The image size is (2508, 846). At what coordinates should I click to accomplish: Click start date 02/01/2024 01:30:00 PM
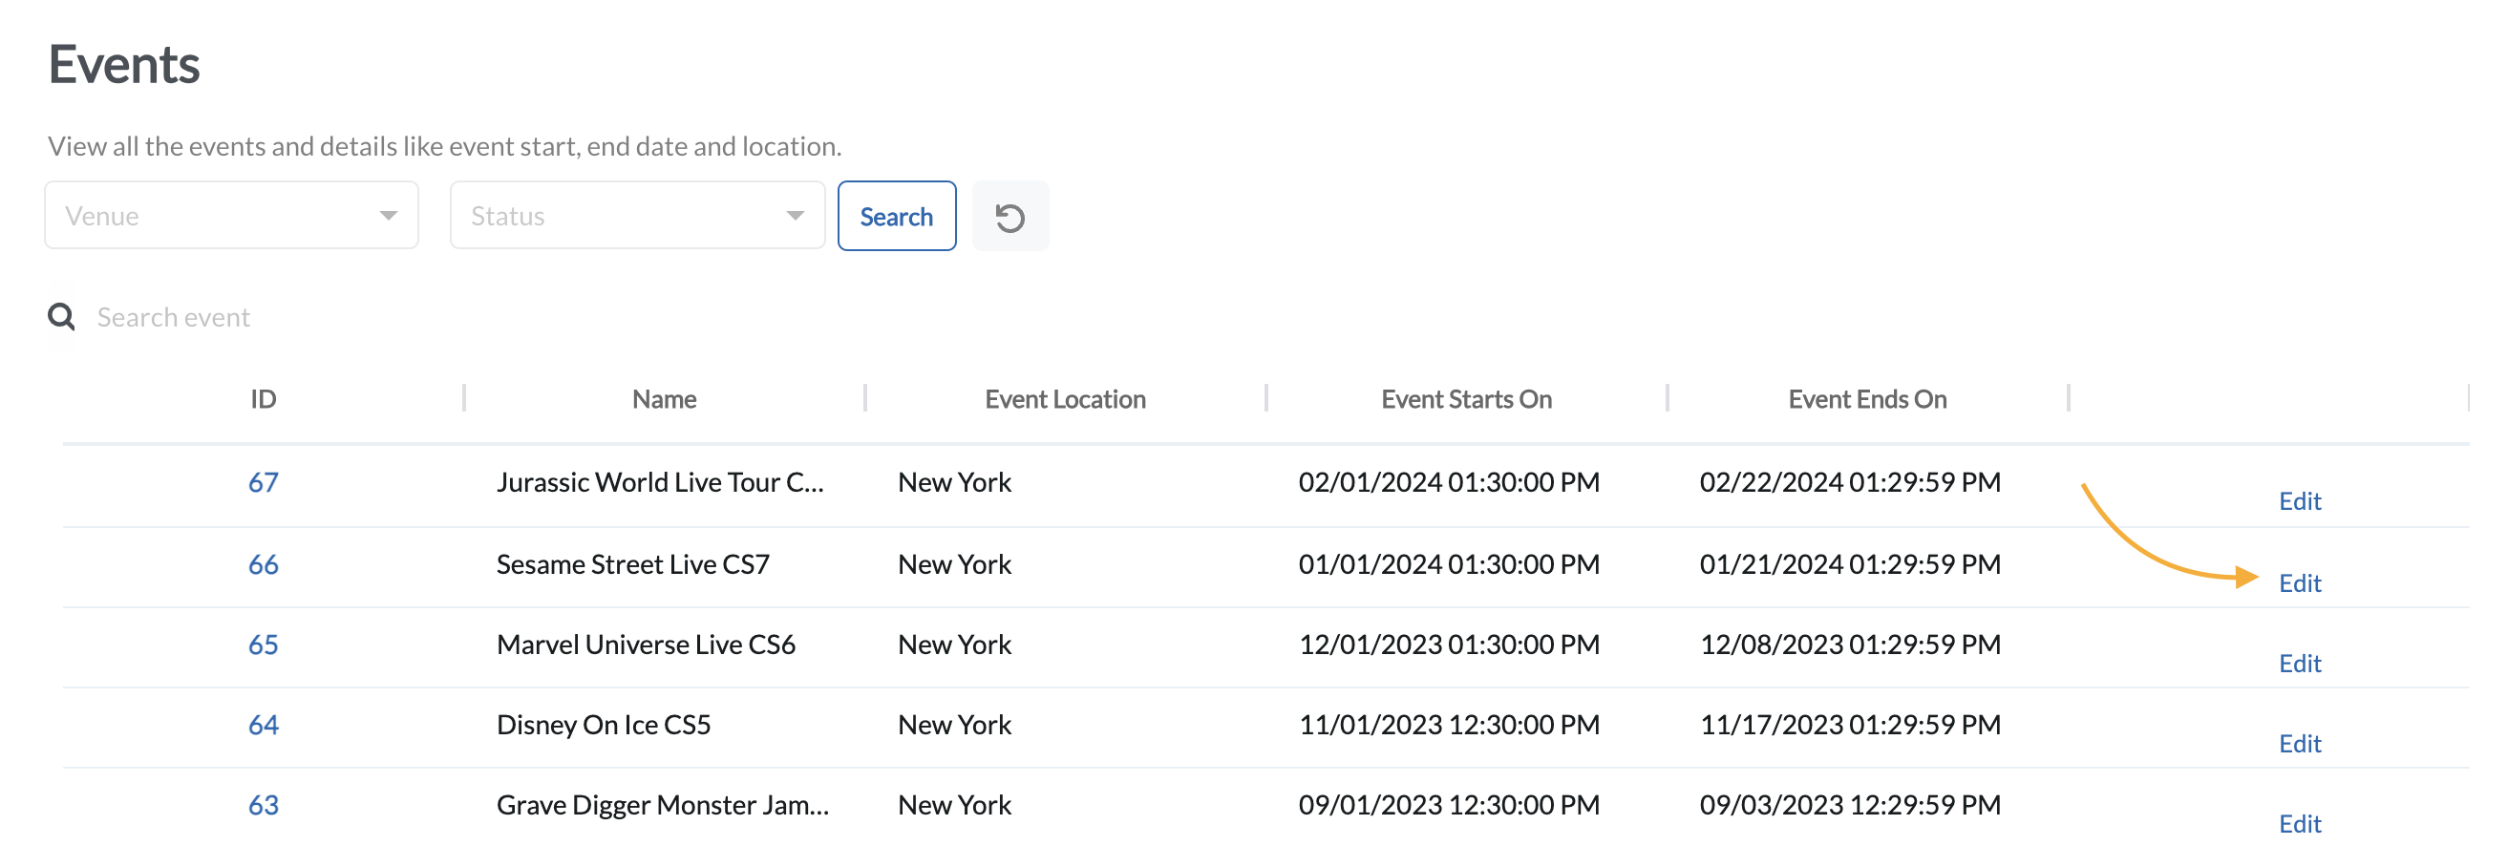tap(1449, 482)
